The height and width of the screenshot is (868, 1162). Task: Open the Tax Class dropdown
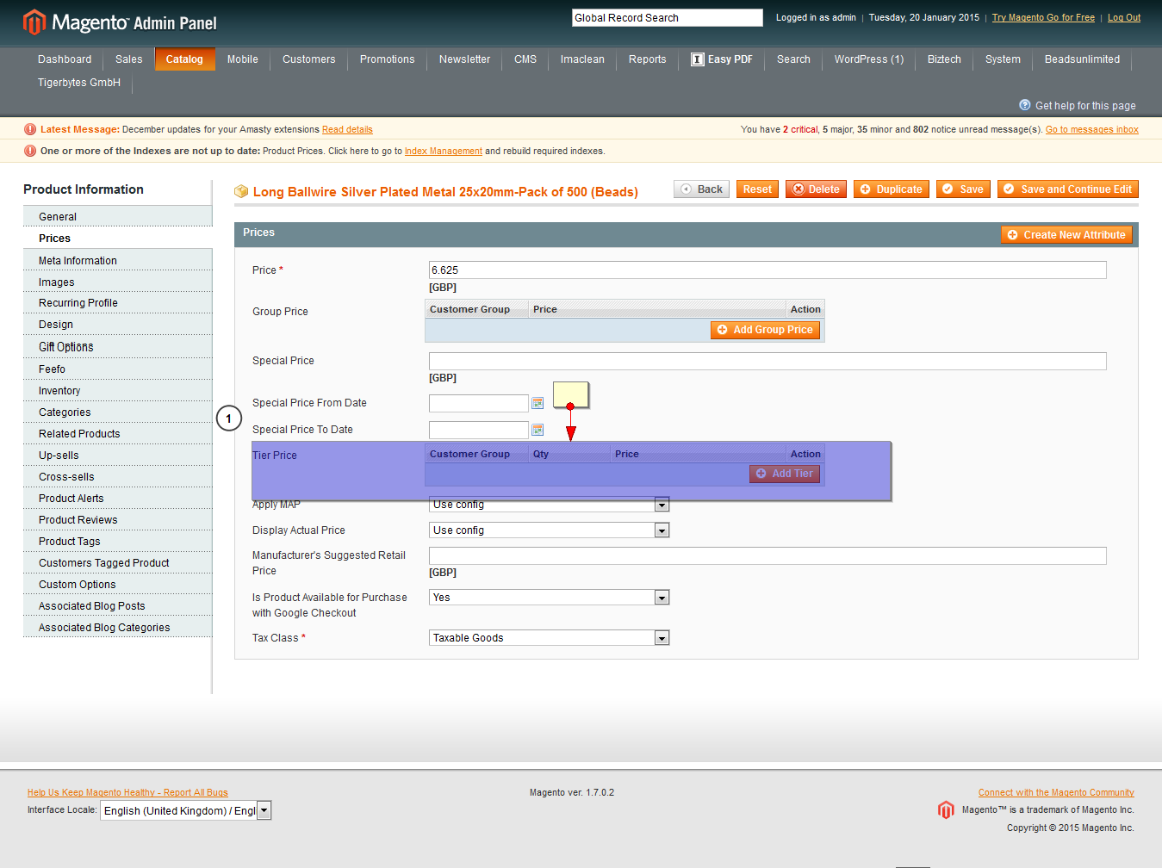pyautogui.click(x=662, y=638)
